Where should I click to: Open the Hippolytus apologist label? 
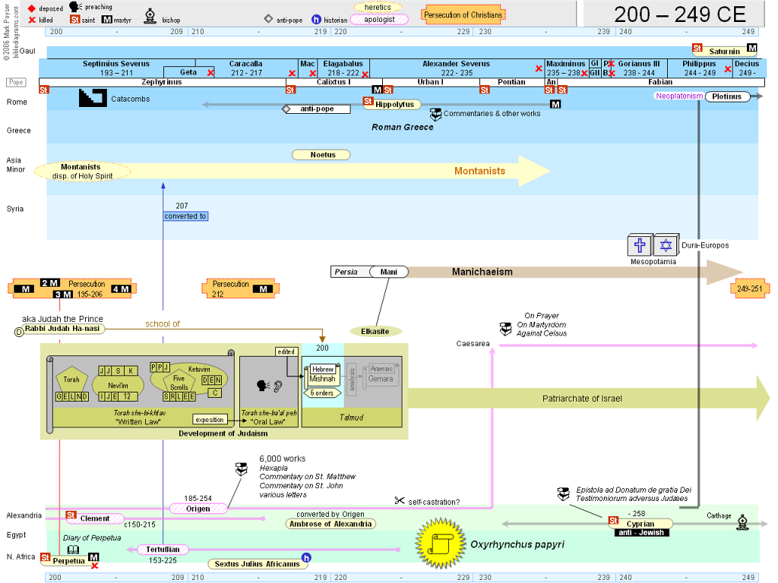[394, 104]
